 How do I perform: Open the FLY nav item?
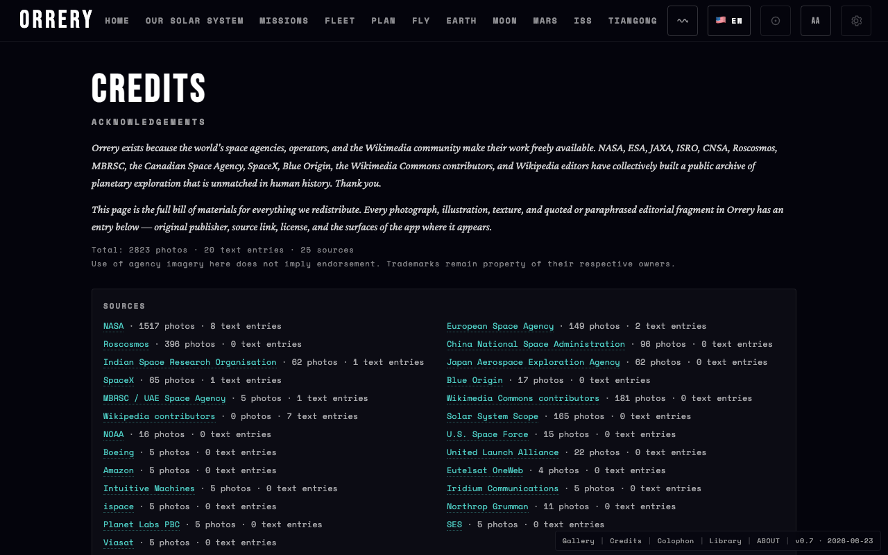[x=421, y=21]
